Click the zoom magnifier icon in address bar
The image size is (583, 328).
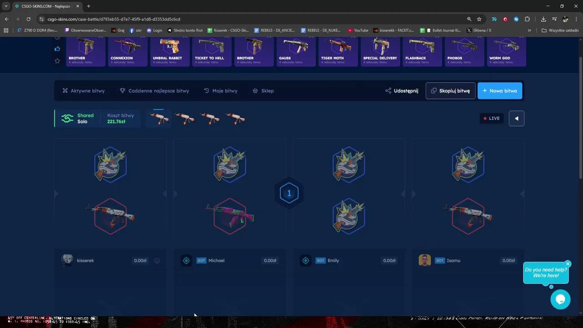(x=469, y=19)
